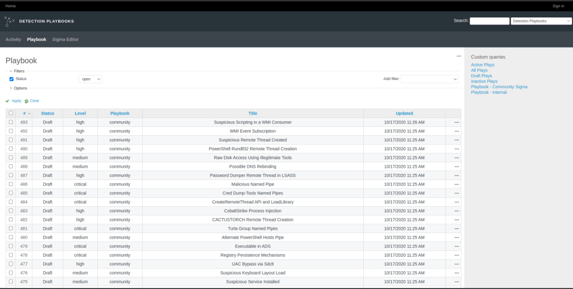573x289 pixels.
Task: Click the Sign in link
Action: (558, 6)
